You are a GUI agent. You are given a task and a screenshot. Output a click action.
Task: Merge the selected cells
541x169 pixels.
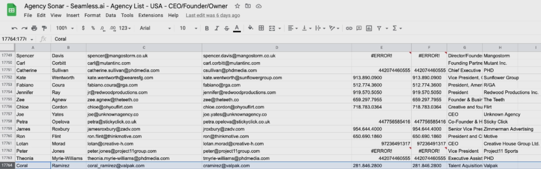click(x=272, y=28)
